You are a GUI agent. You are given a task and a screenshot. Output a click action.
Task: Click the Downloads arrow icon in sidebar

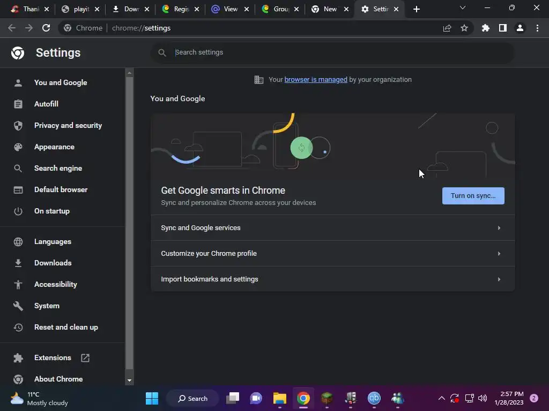[x=18, y=263]
